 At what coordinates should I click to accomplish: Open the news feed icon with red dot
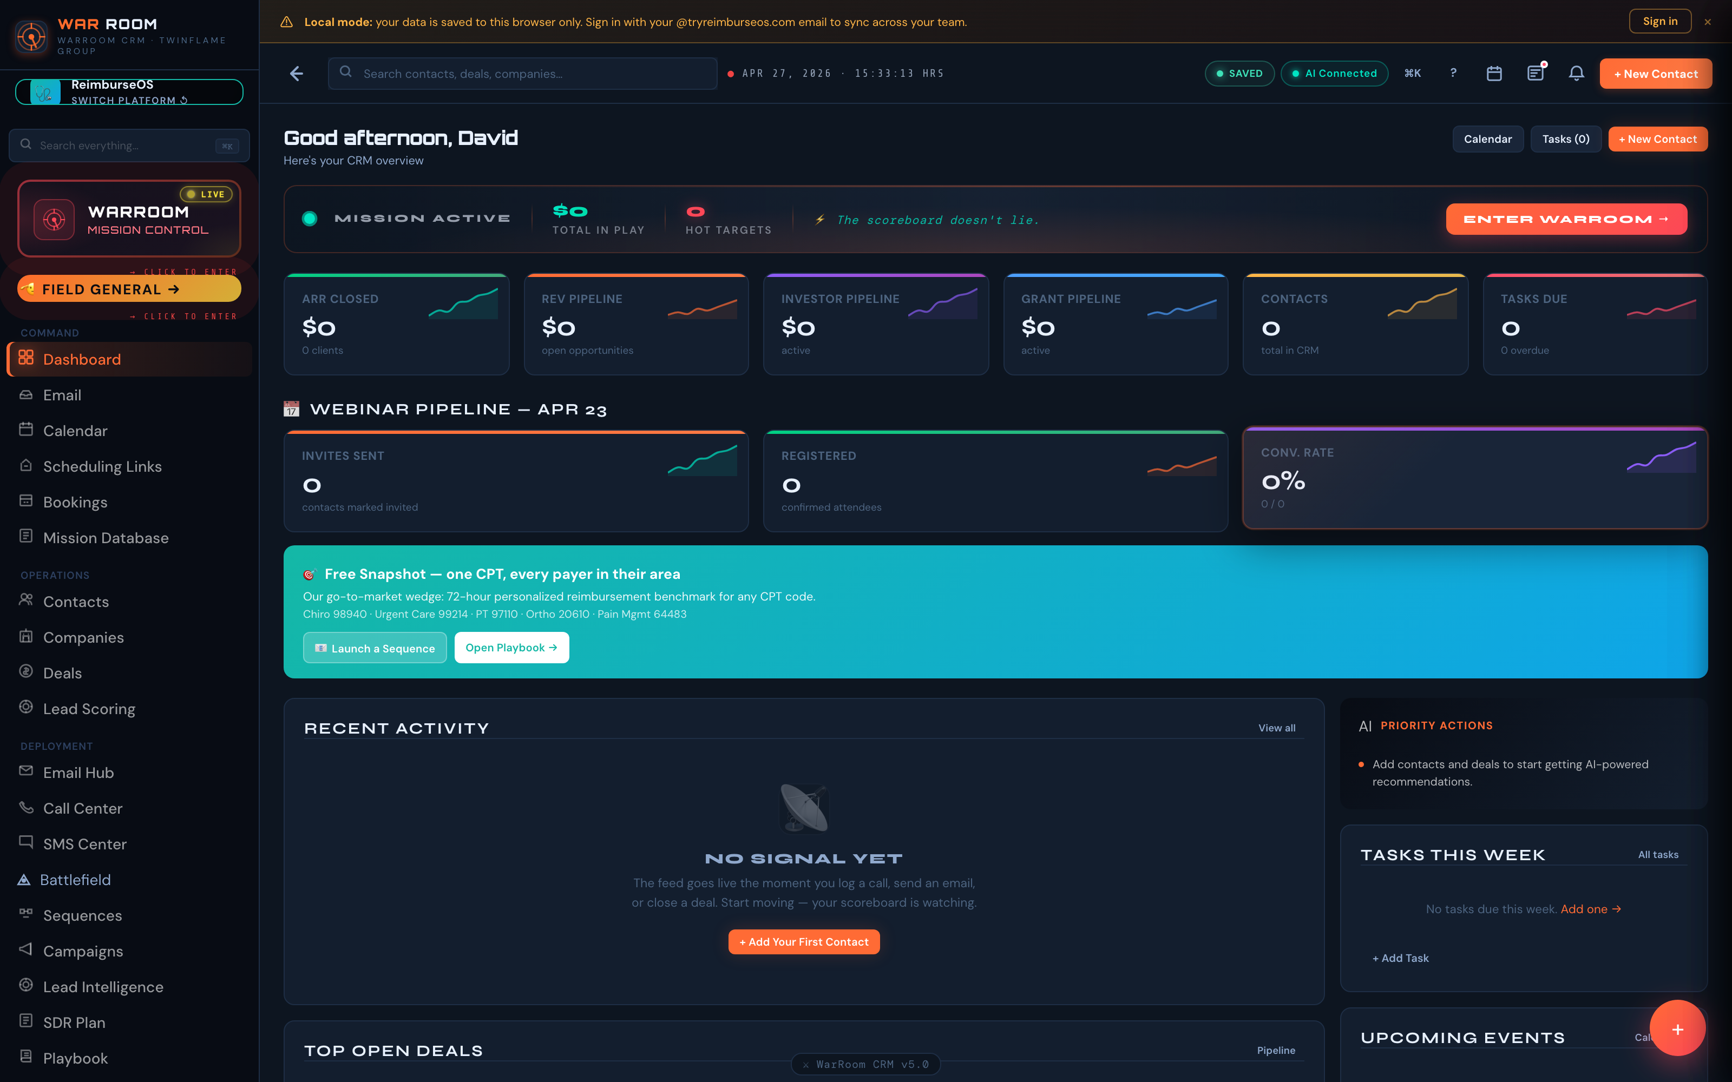click(x=1535, y=73)
